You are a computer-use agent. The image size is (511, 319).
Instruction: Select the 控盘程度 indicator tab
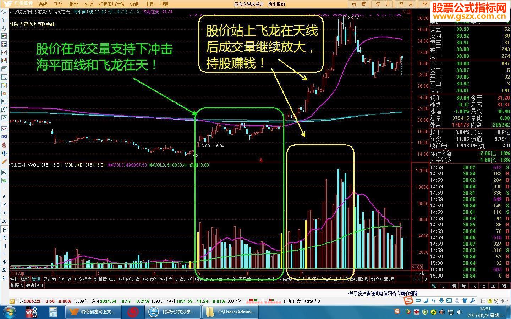point(83,279)
